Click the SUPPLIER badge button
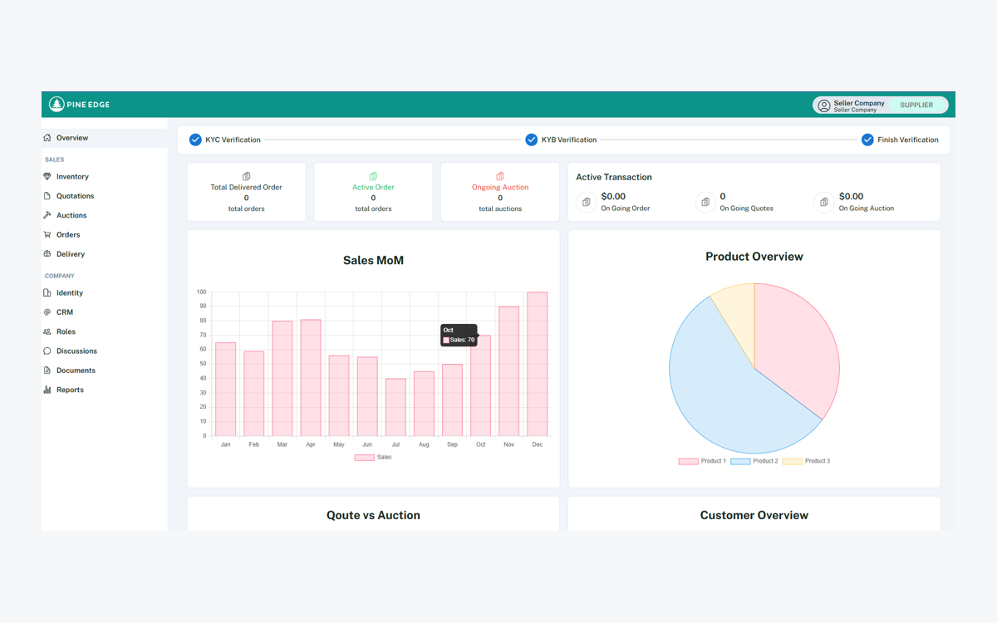This screenshot has width=997, height=623. [x=917, y=105]
